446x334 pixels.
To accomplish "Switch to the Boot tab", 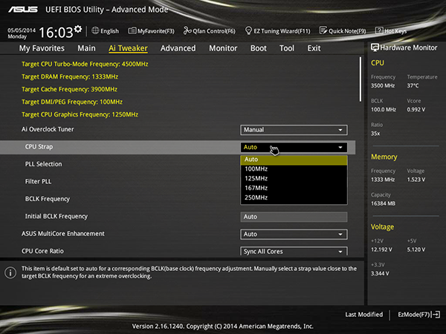I will (258, 48).
